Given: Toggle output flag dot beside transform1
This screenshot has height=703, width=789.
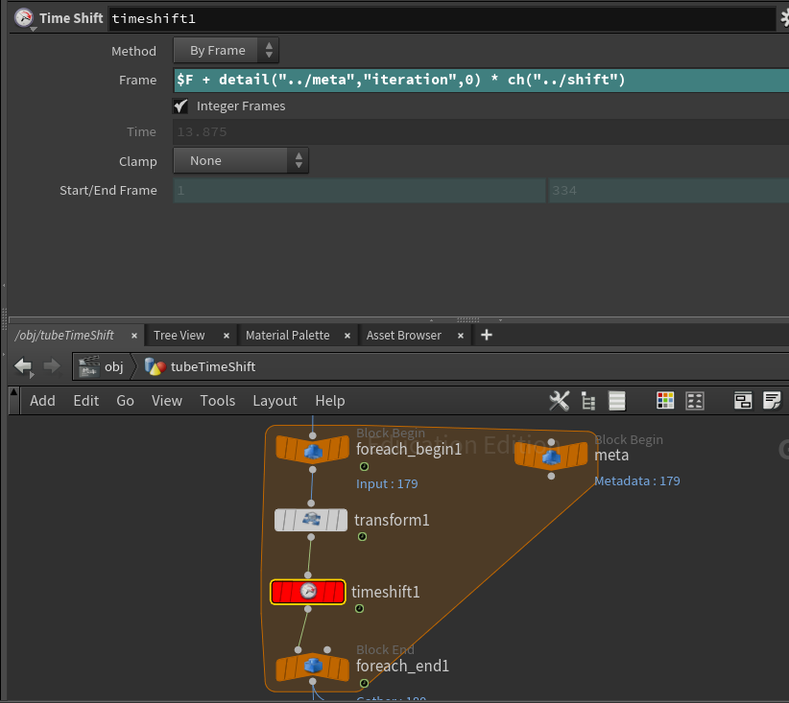Looking at the screenshot, I should point(362,536).
